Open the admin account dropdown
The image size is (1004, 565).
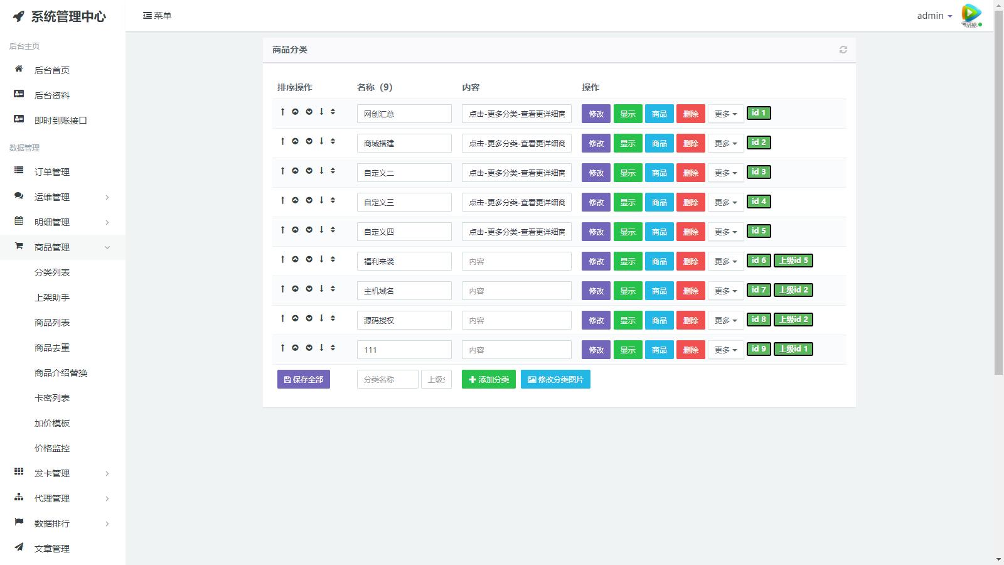pyautogui.click(x=934, y=16)
